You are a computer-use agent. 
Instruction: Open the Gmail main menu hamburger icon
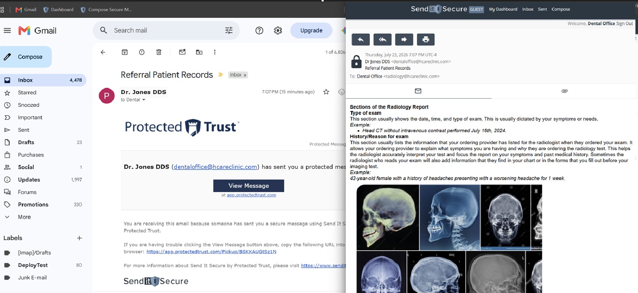click(x=7, y=30)
